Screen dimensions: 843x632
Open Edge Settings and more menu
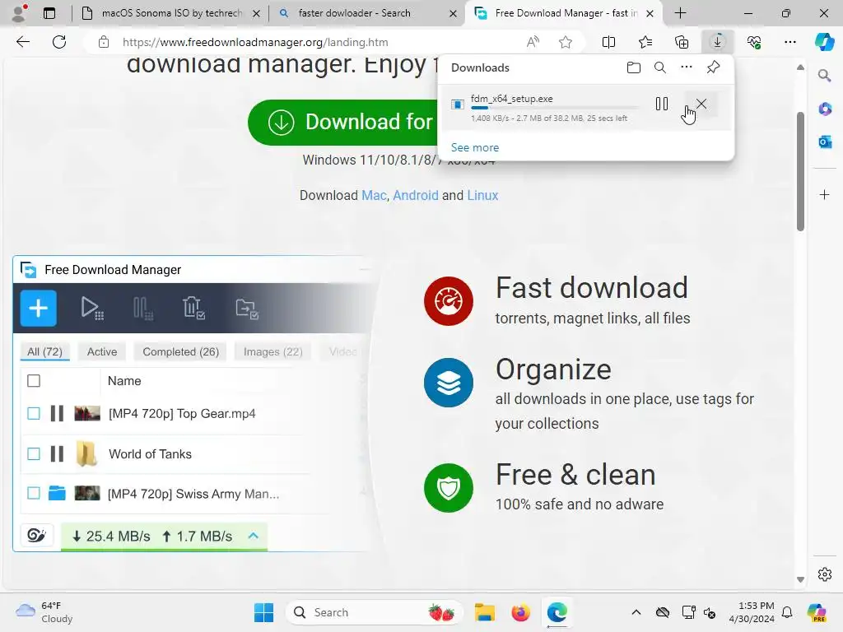(x=789, y=42)
